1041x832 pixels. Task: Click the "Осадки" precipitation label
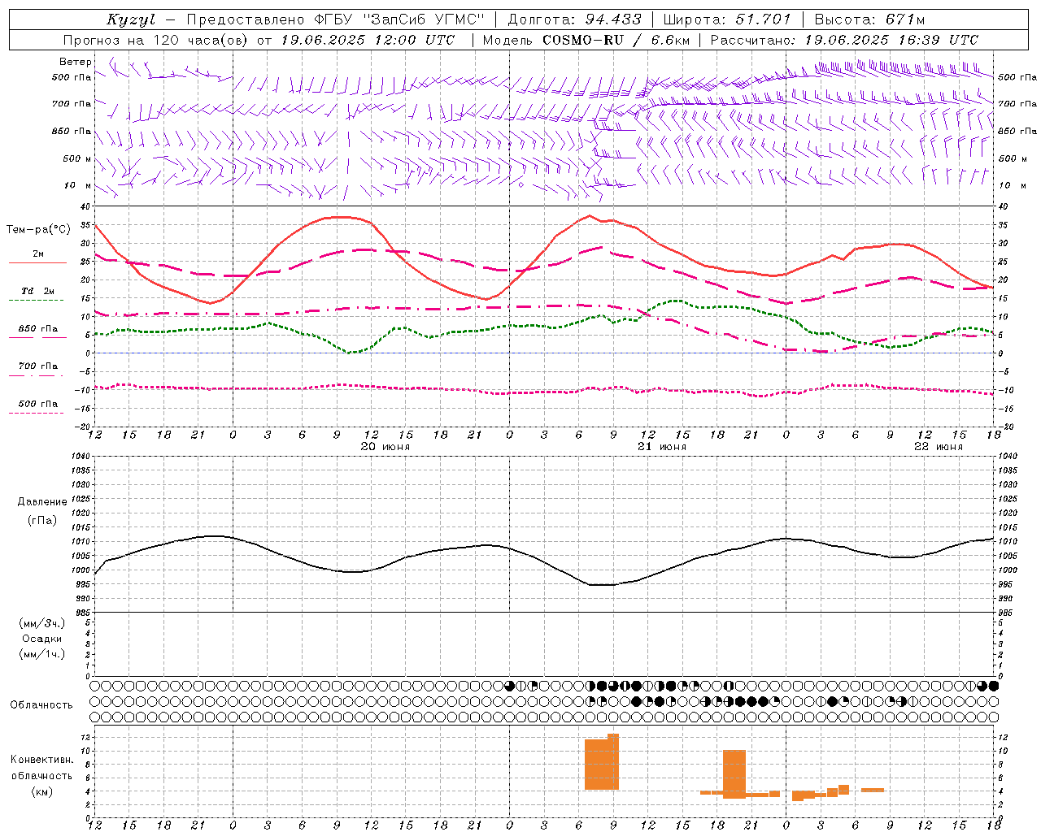pos(42,639)
